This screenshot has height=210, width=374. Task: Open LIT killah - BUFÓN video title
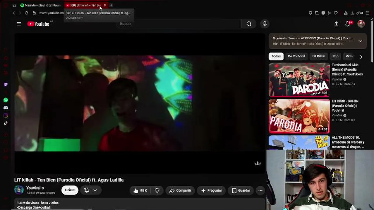345,106
